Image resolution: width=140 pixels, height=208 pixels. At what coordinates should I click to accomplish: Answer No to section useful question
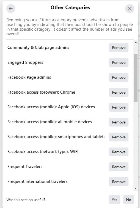[x=129, y=200]
